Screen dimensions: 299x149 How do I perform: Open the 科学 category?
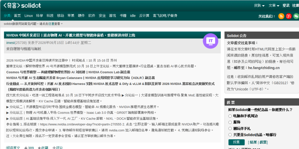pyautogui.click(x=40, y=16)
